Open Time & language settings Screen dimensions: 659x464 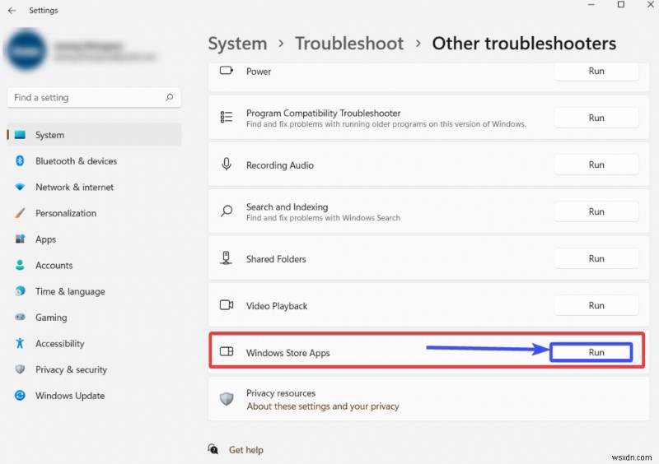tap(95, 291)
